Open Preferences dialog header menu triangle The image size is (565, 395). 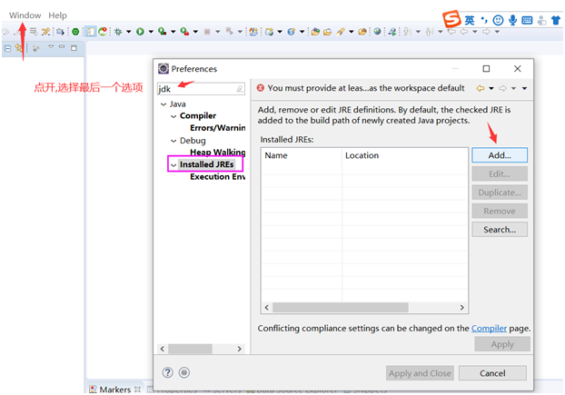[525, 88]
